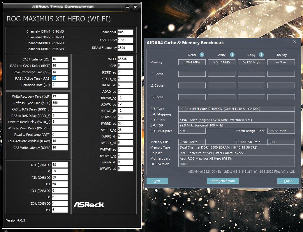The height and width of the screenshot is (232, 303).
Task: Click the DRAM Frequency field
Action: [x=125, y=48]
